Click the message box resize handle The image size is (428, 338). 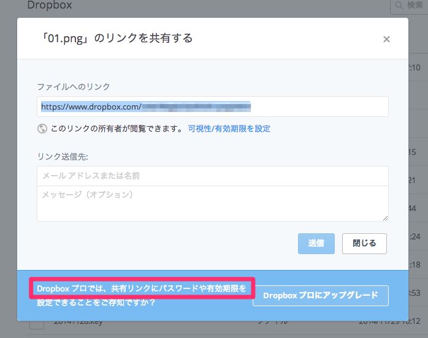tap(385, 219)
